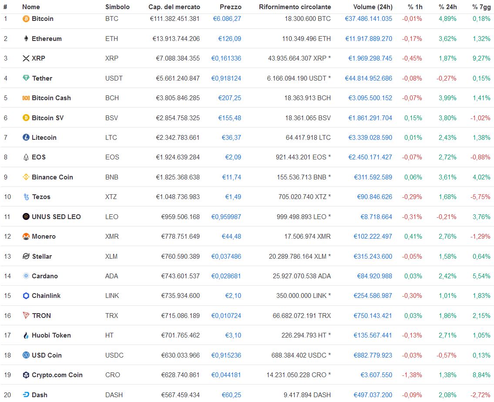Screen dimensions: 494x402
Task: Select EOS market cap €1.924.639.284
Action: [178, 157]
